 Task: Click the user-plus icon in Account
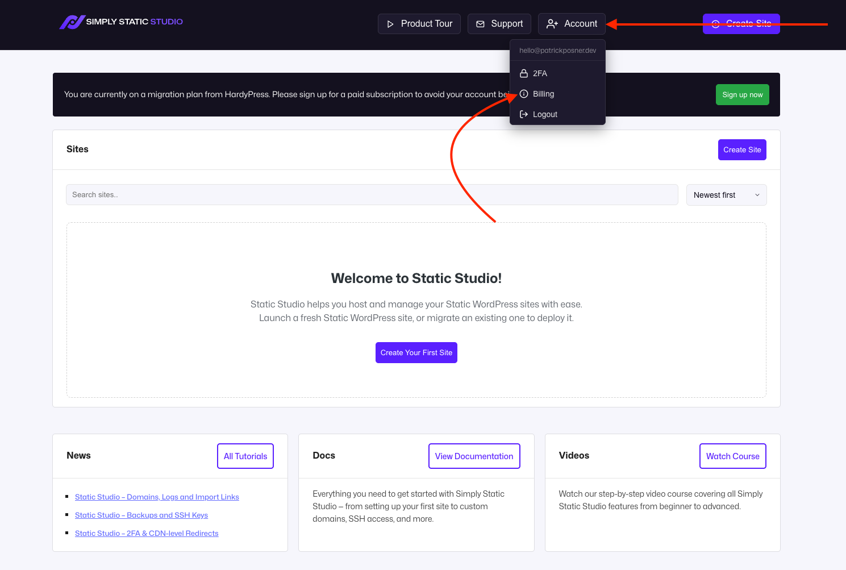(552, 24)
